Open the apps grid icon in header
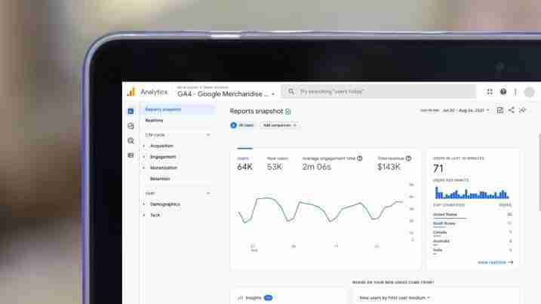The width and height of the screenshot is (541, 304). [x=490, y=92]
